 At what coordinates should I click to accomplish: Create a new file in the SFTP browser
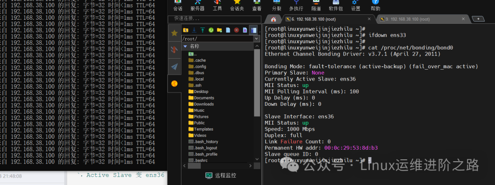tap(228, 30)
